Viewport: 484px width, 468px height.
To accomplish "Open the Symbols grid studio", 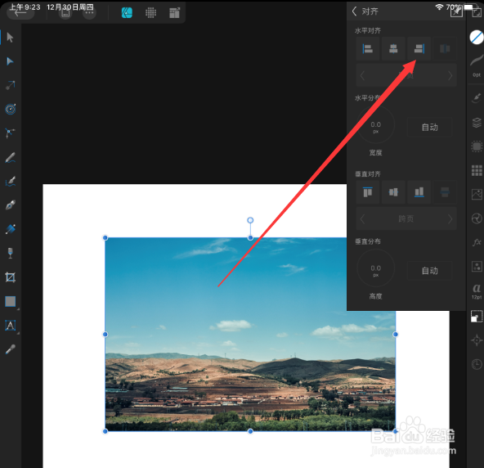I will [477, 170].
